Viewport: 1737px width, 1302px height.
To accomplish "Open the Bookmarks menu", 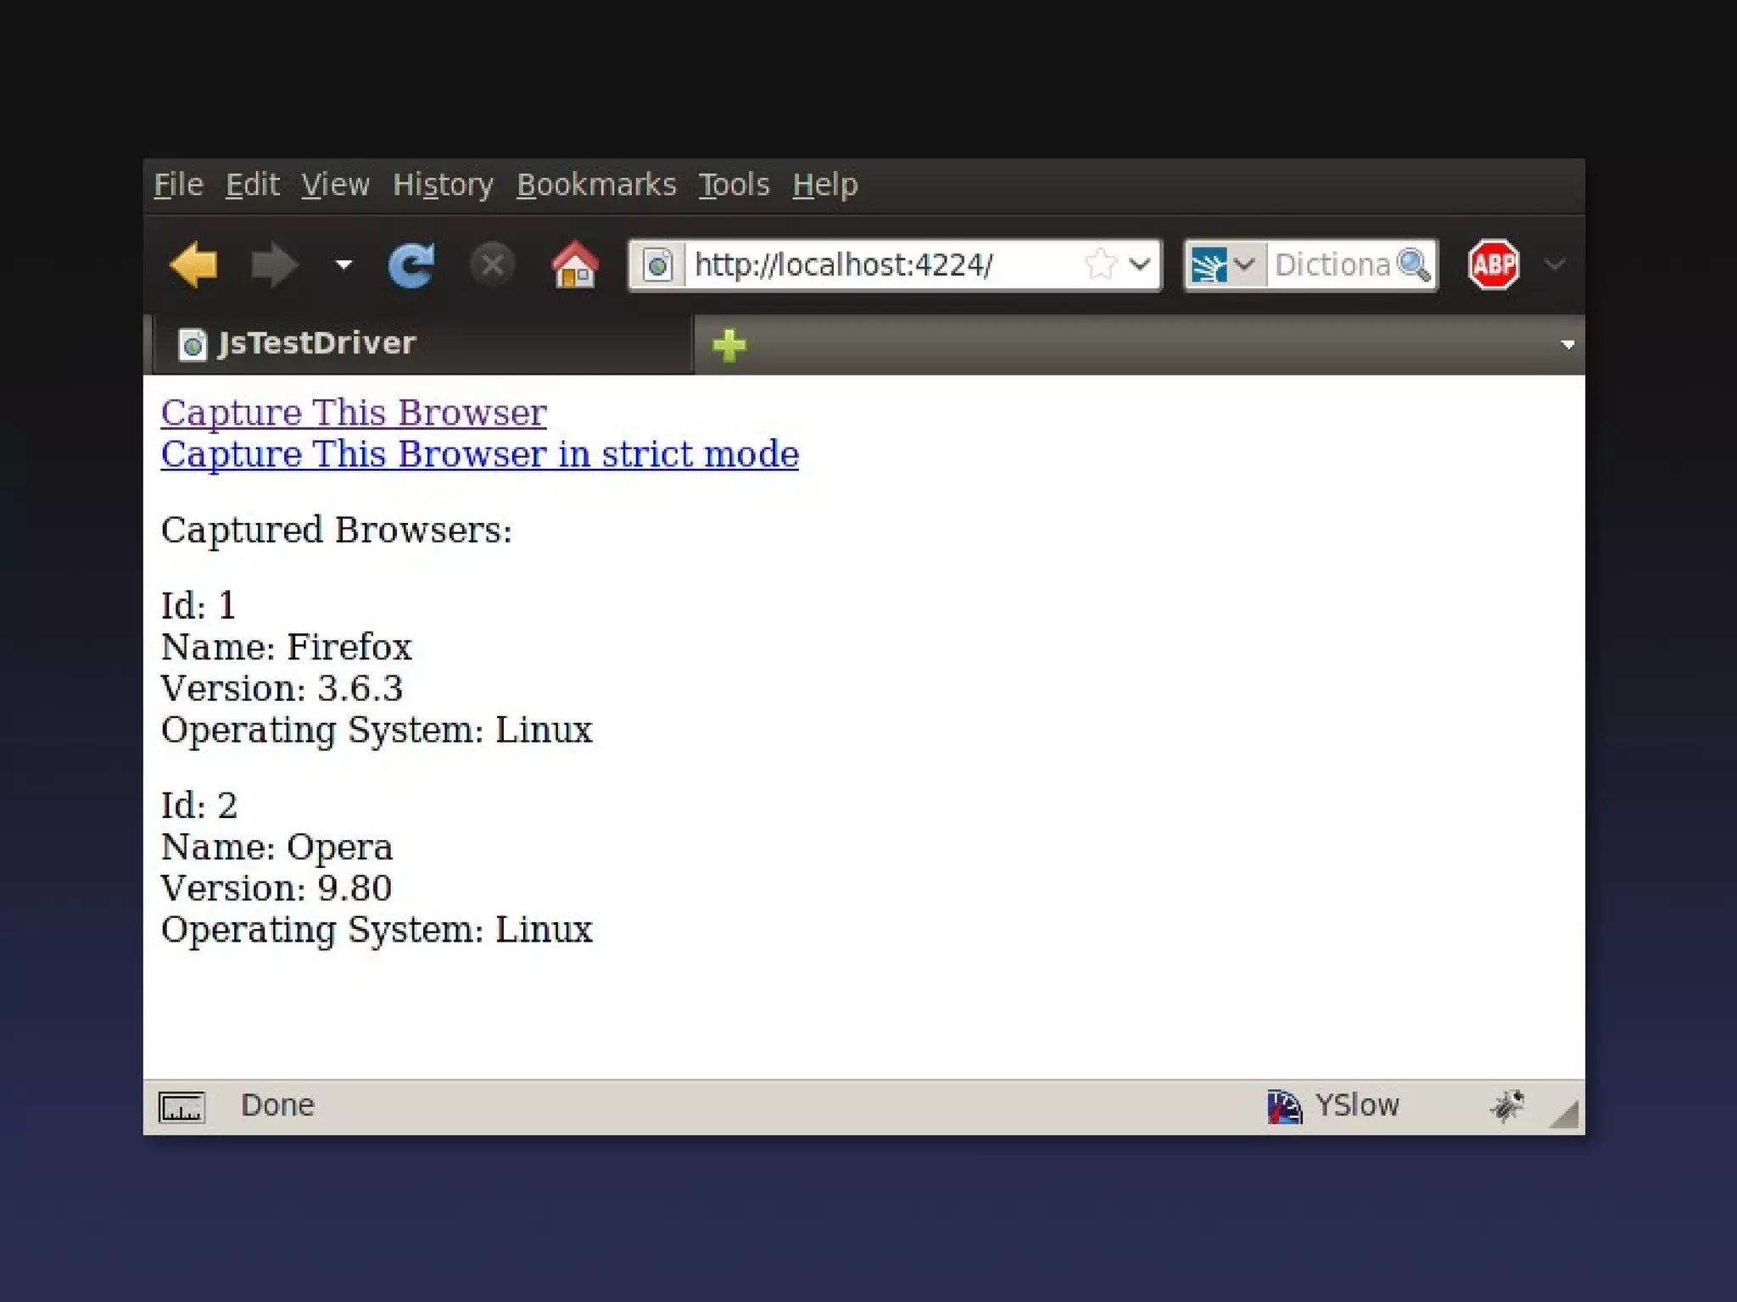I will click(596, 185).
